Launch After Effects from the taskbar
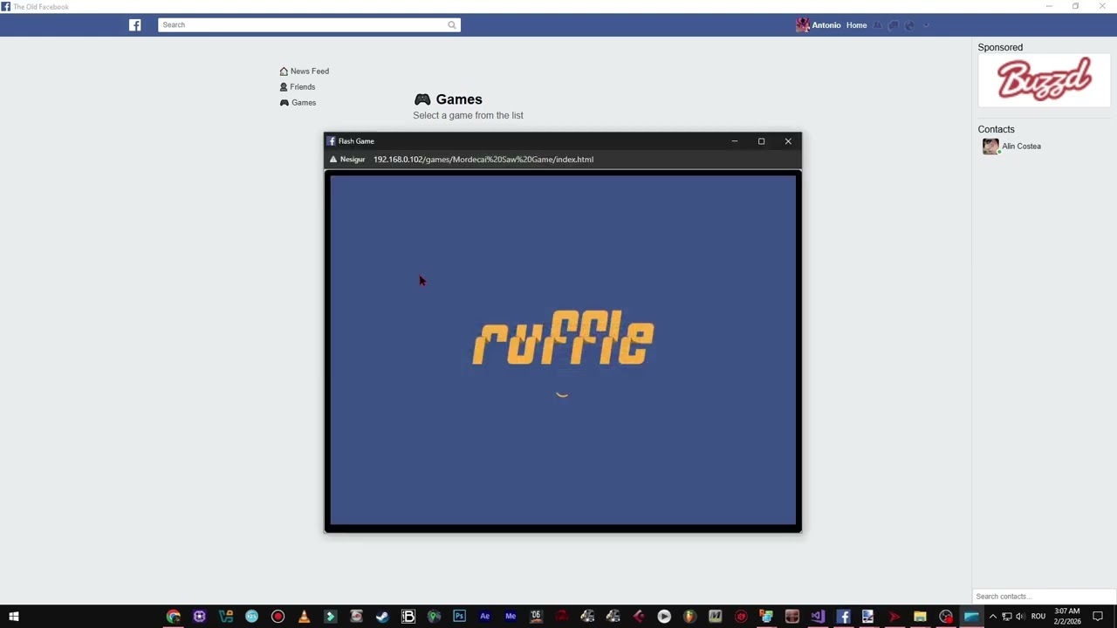Image resolution: width=1117 pixels, height=628 pixels. [x=485, y=617]
